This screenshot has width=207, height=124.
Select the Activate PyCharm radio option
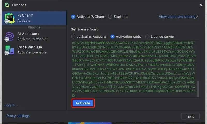73,17
